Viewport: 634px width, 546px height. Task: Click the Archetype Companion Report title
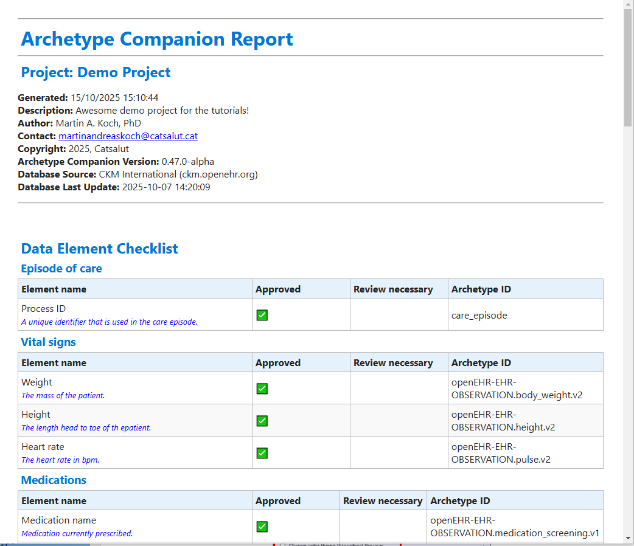(x=157, y=39)
